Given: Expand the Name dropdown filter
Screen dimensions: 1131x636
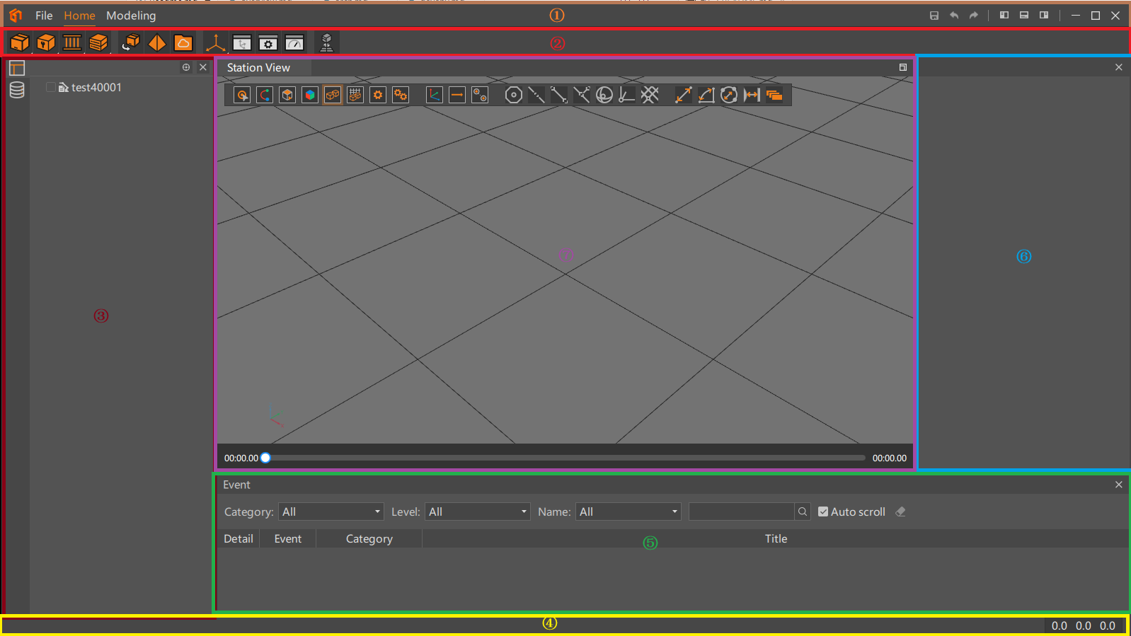Looking at the screenshot, I should (x=628, y=511).
